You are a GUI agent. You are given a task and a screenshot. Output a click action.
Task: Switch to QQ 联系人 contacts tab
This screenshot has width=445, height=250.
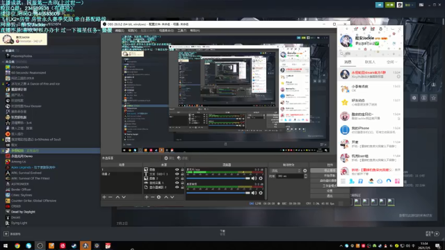(x=370, y=62)
